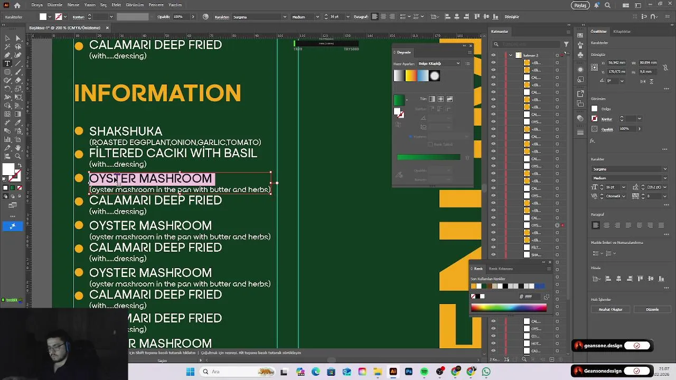Select the Direct Selection tool
The height and width of the screenshot is (380, 676).
pyautogui.click(x=18, y=38)
